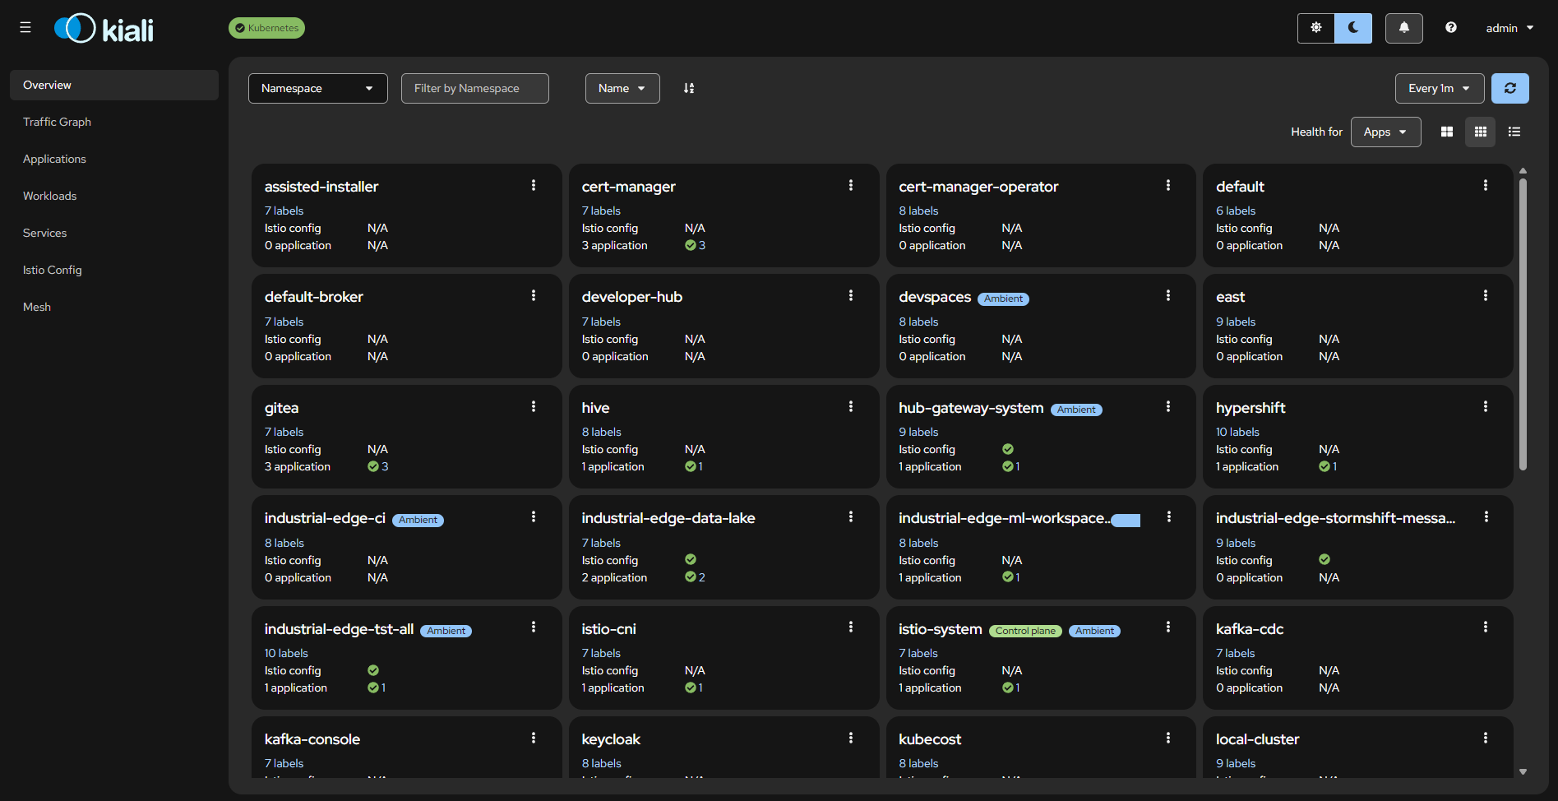Click the local-cluster namespace title
This screenshot has width=1558, height=801.
[x=1257, y=739]
